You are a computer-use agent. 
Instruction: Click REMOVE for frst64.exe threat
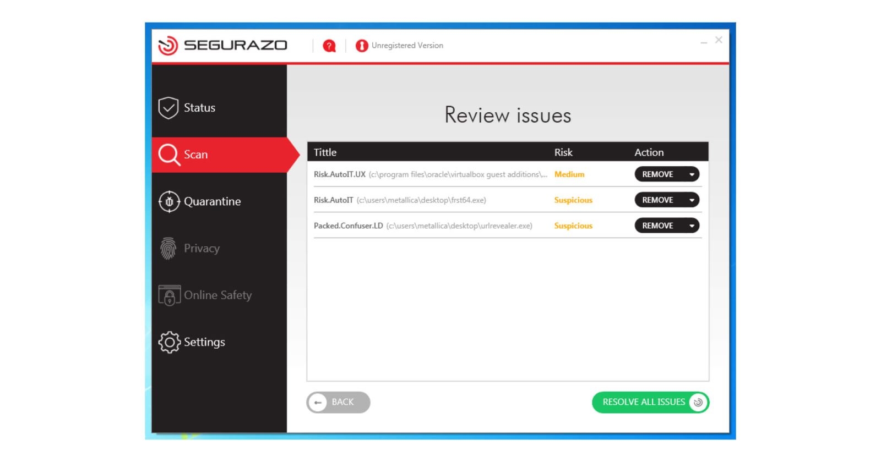(657, 200)
